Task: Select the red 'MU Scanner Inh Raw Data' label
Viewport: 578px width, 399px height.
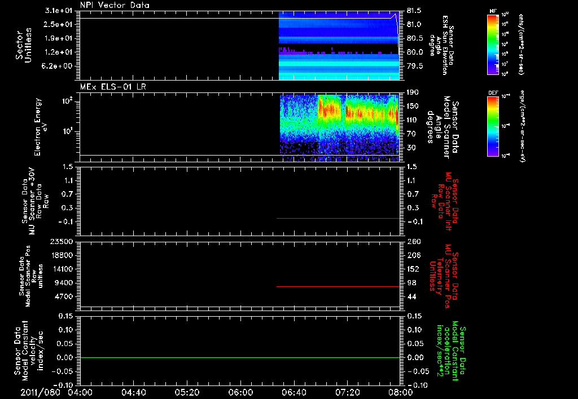Action: point(445,201)
